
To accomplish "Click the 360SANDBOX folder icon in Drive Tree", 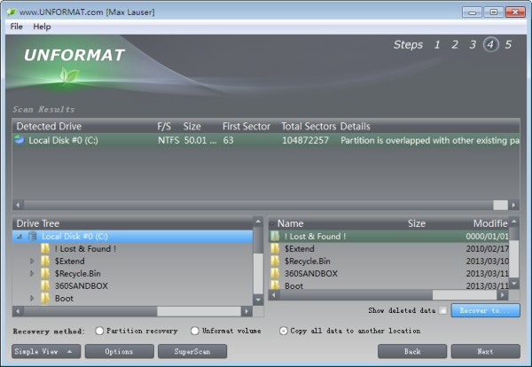I will pos(45,286).
